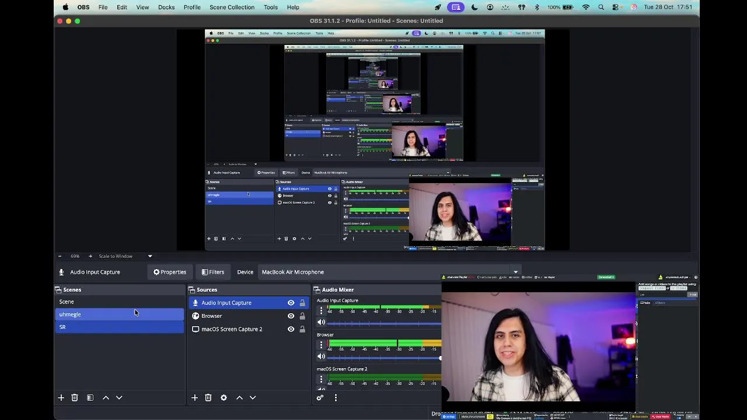Open Device dropdown MacBook Air Microphone
The width and height of the screenshot is (747, 420).
pos(390,272)
